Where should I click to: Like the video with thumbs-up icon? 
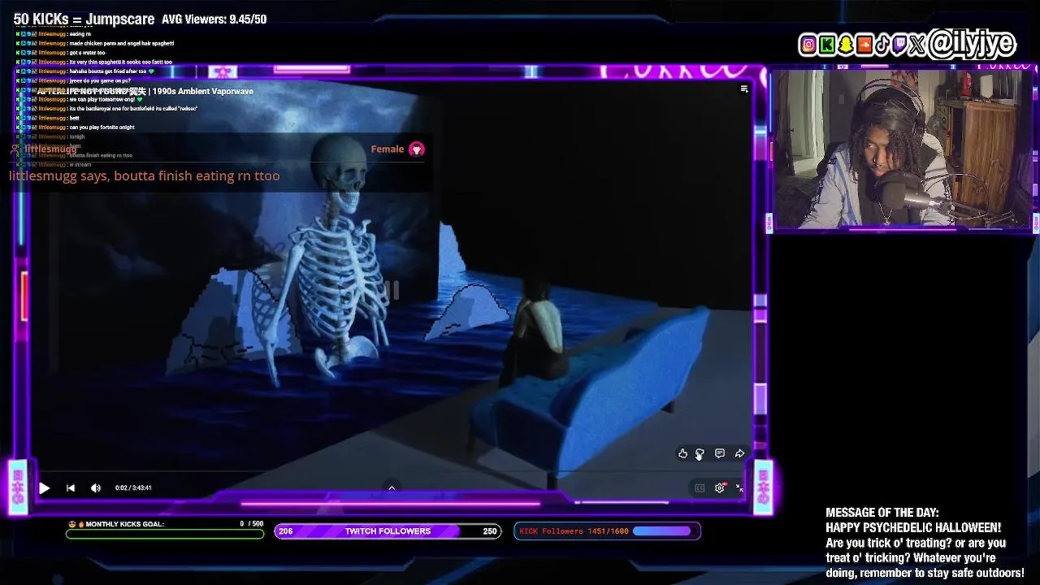tap(682, 453)
